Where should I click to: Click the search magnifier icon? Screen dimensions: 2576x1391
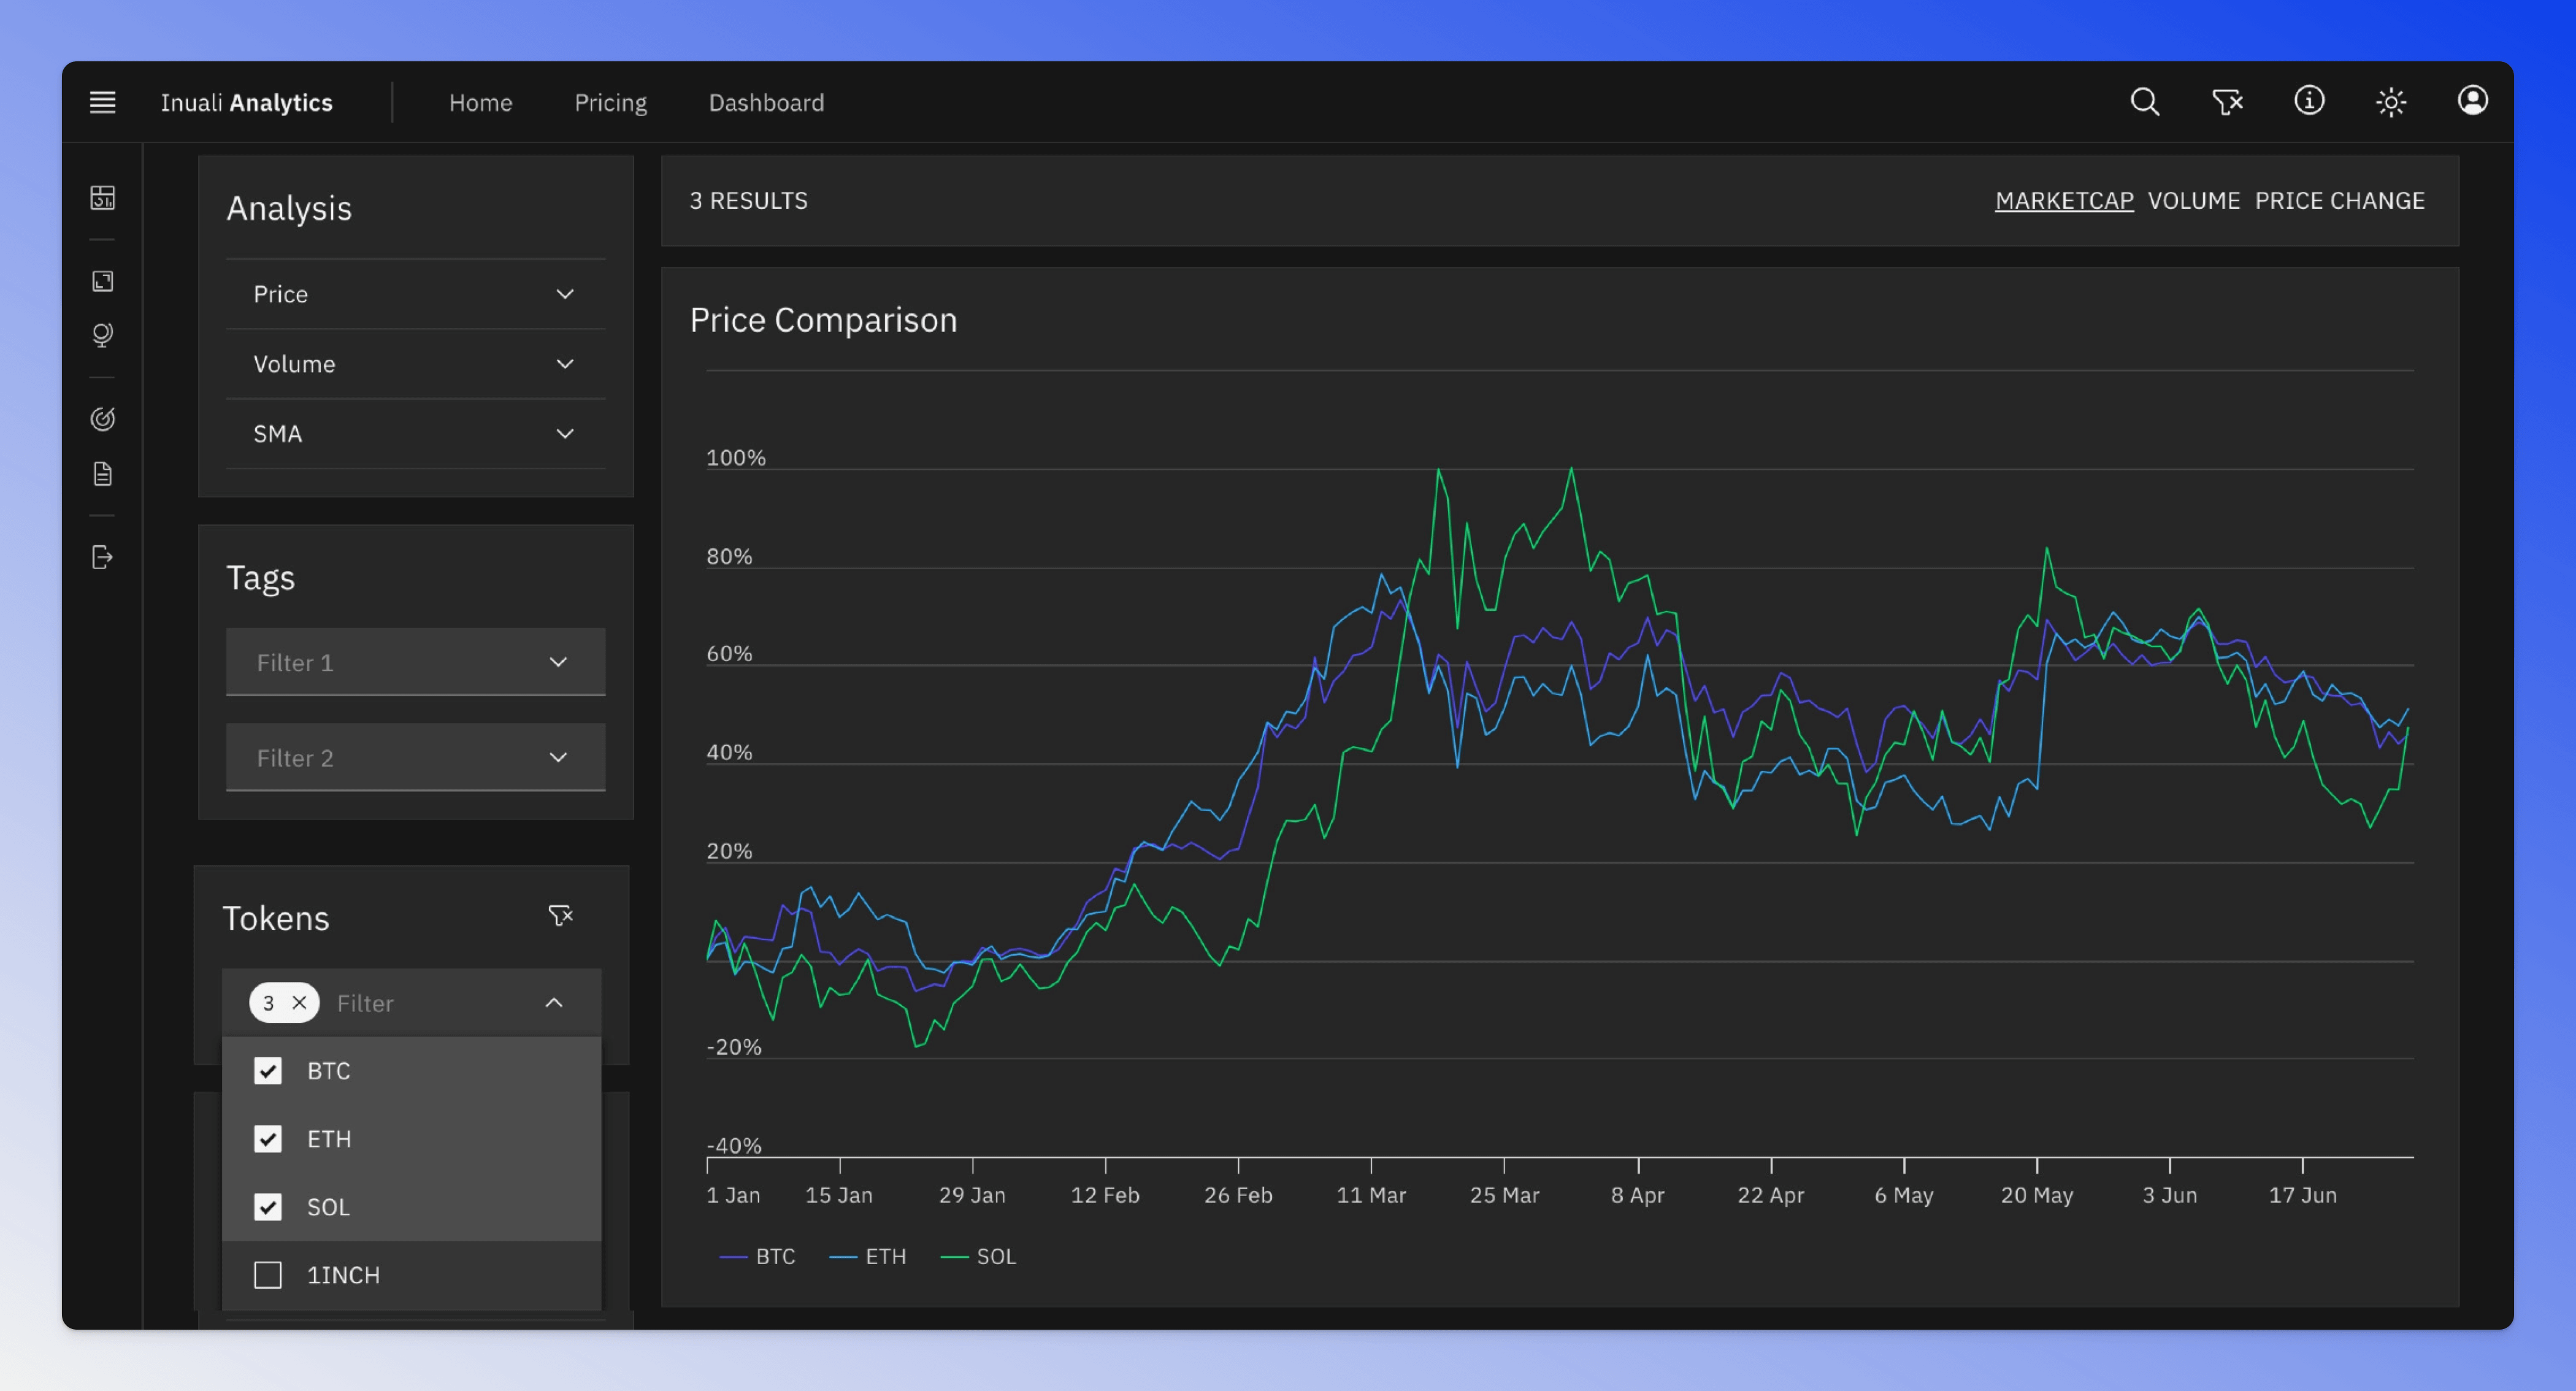tap(2145, 102)
